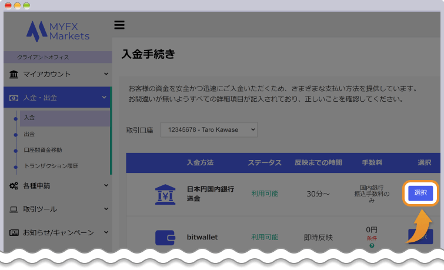Open the 入金 submenu item

65,118
